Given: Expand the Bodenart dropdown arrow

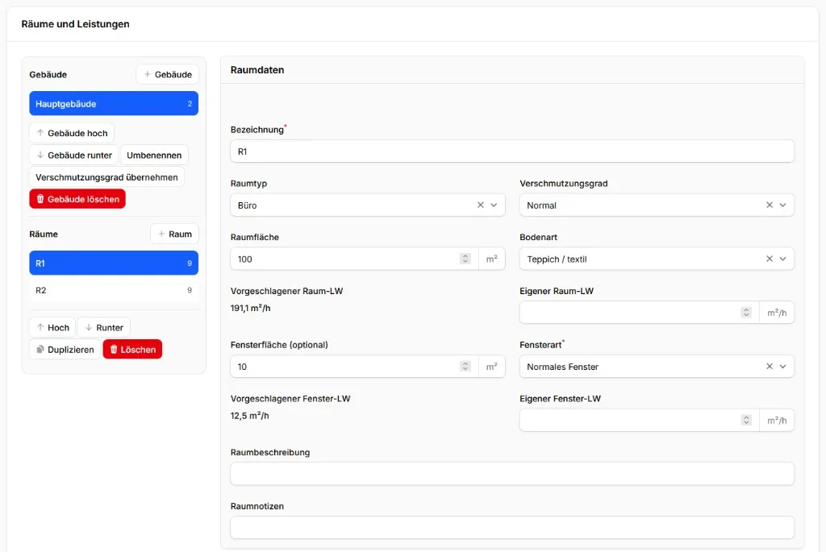Looking at the screenshot, I should 782,259.
